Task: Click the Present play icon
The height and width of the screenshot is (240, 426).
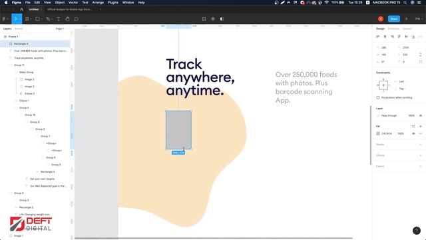Action: point(407,19)
